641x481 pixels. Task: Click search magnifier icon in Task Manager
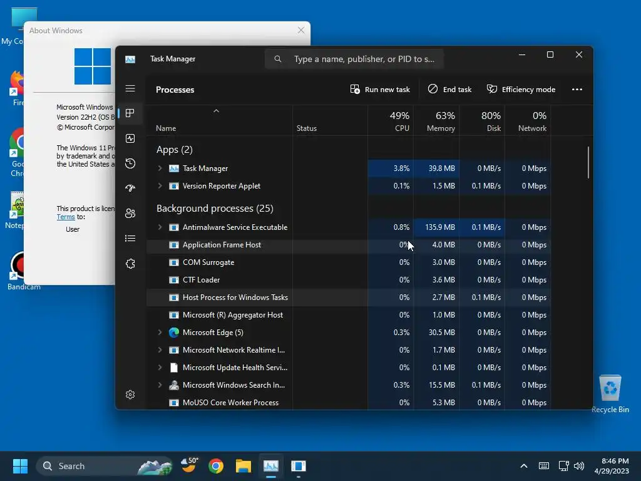278,59
